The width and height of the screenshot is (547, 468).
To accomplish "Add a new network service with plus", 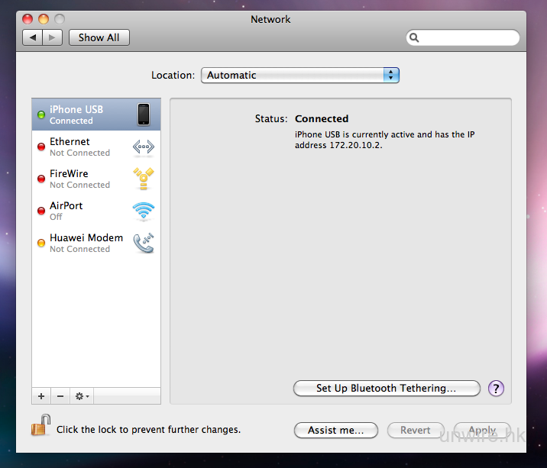I will pyautogui.click(x=41, y=396).
